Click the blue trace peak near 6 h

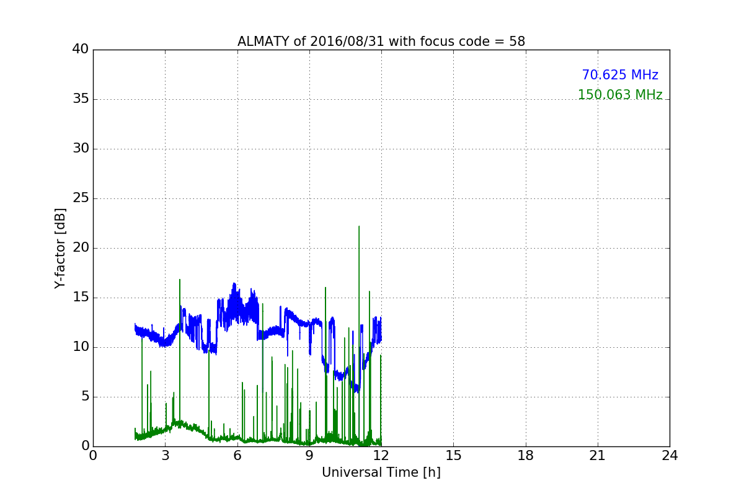click(x=234, y=285)
